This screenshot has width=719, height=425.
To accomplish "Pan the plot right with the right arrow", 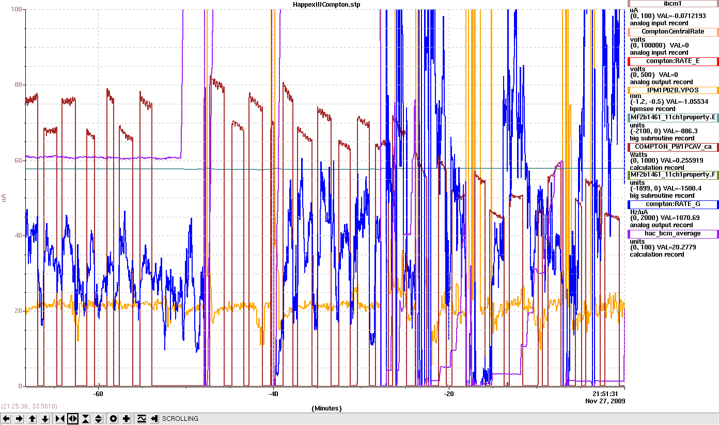I will pyautogui.click(x=19, y=419).
